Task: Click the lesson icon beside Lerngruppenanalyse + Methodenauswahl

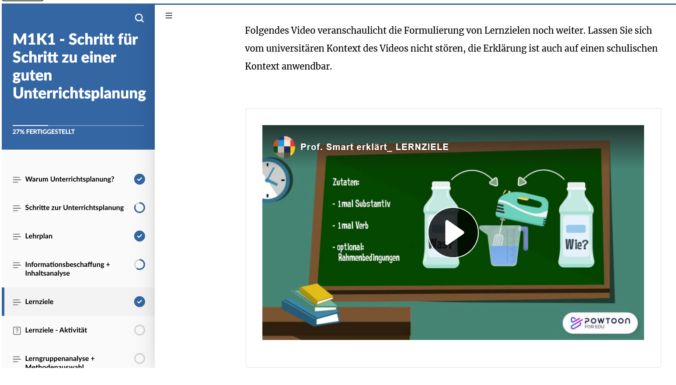Action: (17, 359)
